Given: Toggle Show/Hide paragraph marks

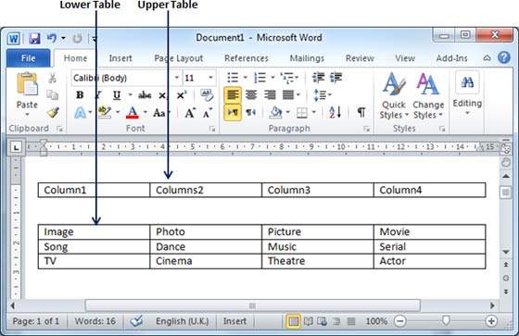Looking at the screenshot, I should pyautogui.click(x=361, y=112).
